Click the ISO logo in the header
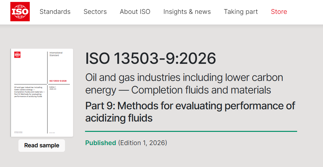The image size is (323, 167). pos(20,12)
